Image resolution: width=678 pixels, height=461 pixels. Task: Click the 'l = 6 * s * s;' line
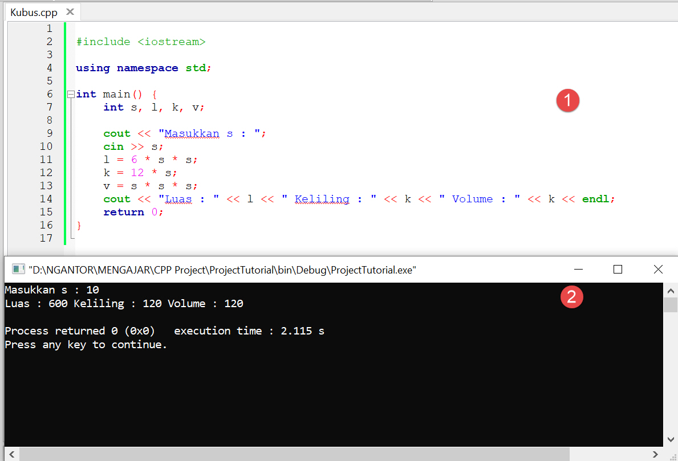150,160
